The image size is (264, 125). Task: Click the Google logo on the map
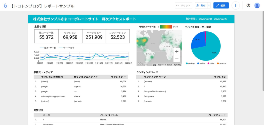[143, 64]
